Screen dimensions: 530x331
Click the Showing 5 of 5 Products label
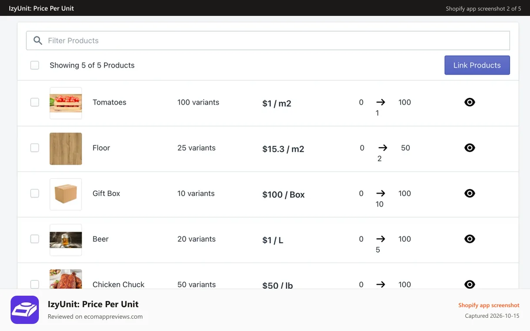tap(92, 65)
